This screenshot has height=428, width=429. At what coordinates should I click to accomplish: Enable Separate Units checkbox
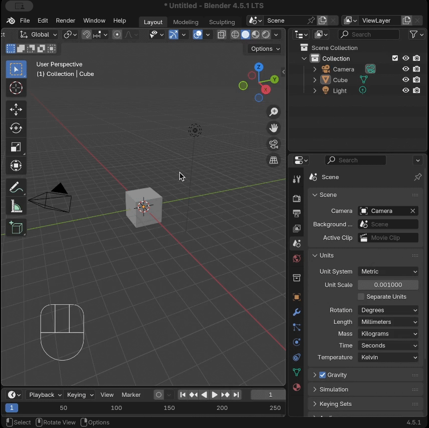pyautogui.click(x=361, y=297)
